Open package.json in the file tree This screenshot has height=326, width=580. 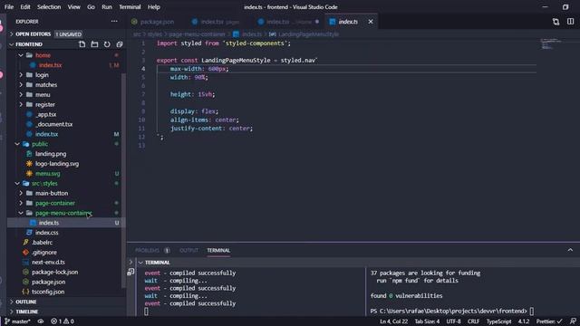pyautogui.click(x=48, y=282)
